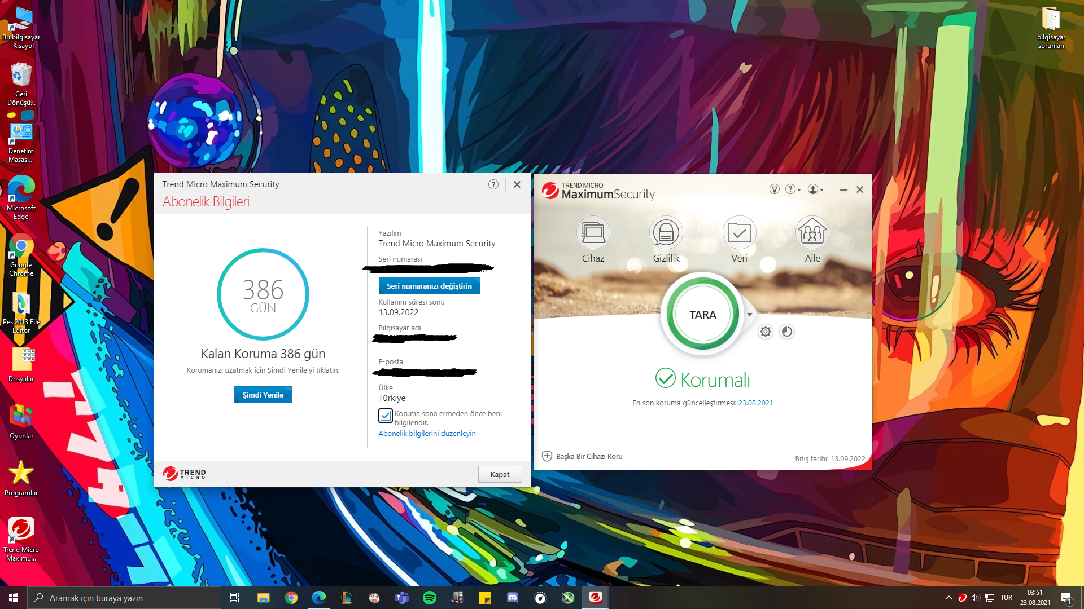Click the Trend Micro tray icon
The width and height of the screenshot is (1084, 609).
[x=963, y=598]
